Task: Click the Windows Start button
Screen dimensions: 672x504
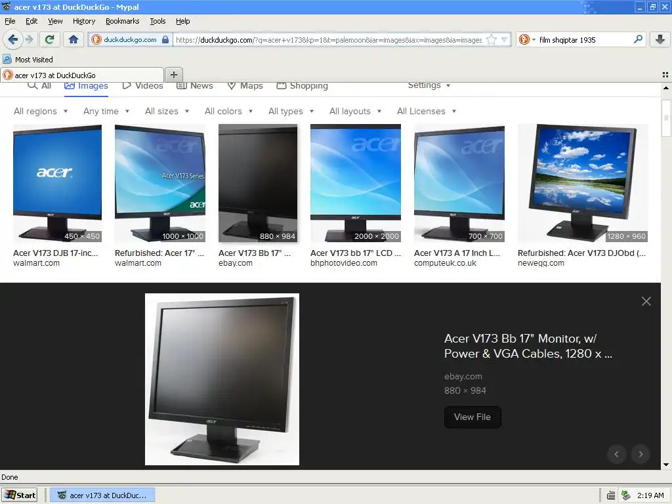Action: pos(19,495)
